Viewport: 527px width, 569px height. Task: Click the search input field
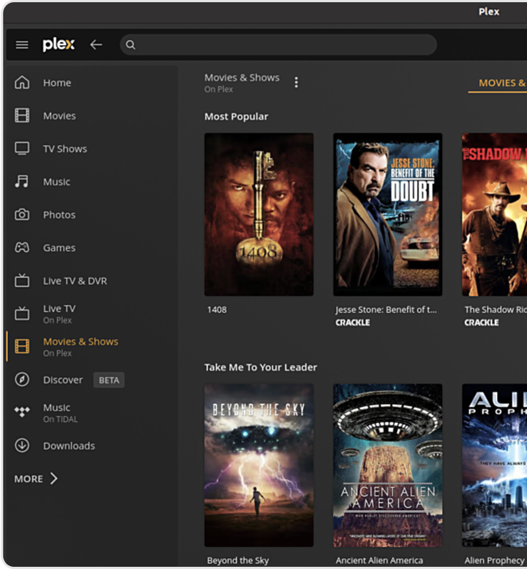click(278, 45)
